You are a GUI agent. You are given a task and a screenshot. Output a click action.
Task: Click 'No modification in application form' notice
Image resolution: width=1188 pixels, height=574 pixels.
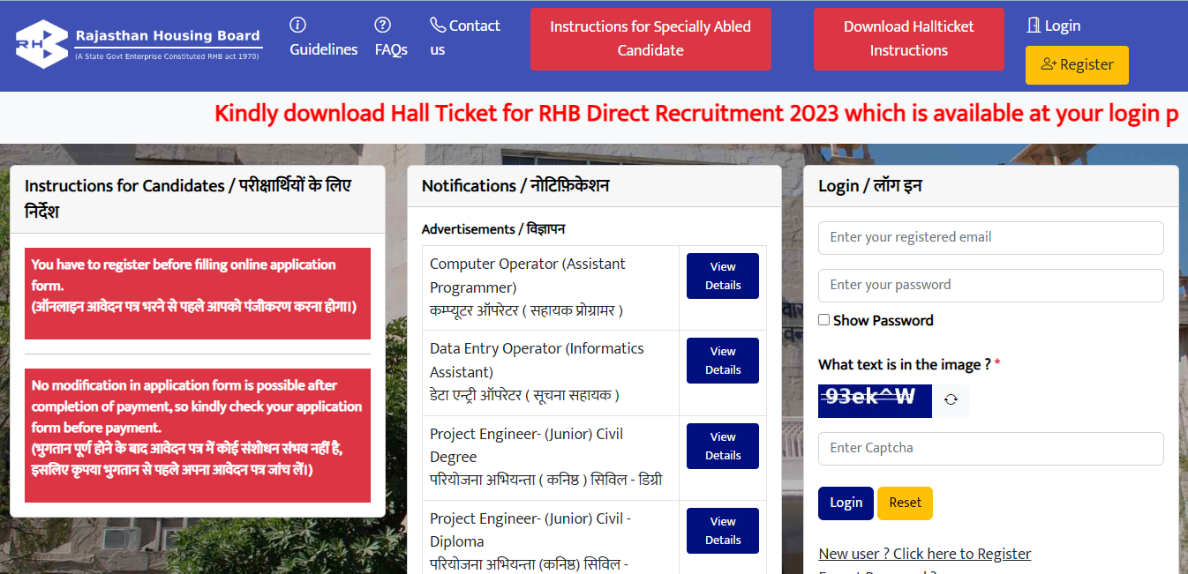tap(198, 436)
